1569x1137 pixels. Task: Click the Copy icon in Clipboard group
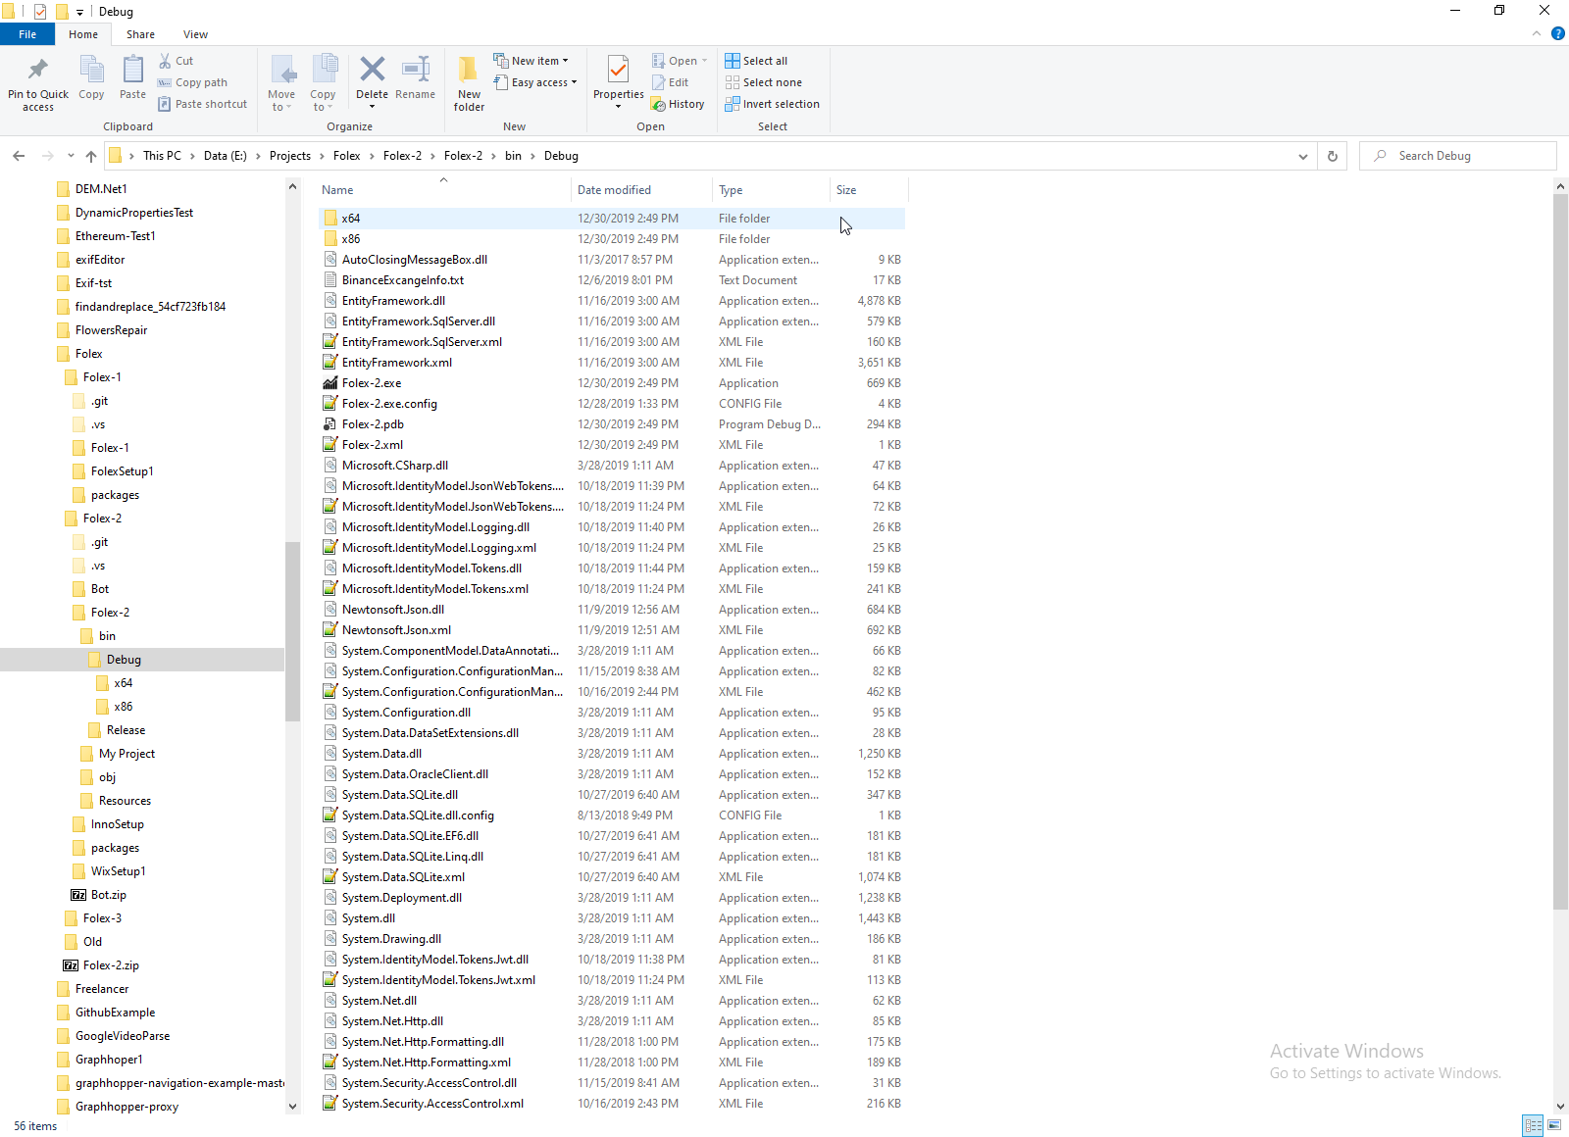point(91,70)
